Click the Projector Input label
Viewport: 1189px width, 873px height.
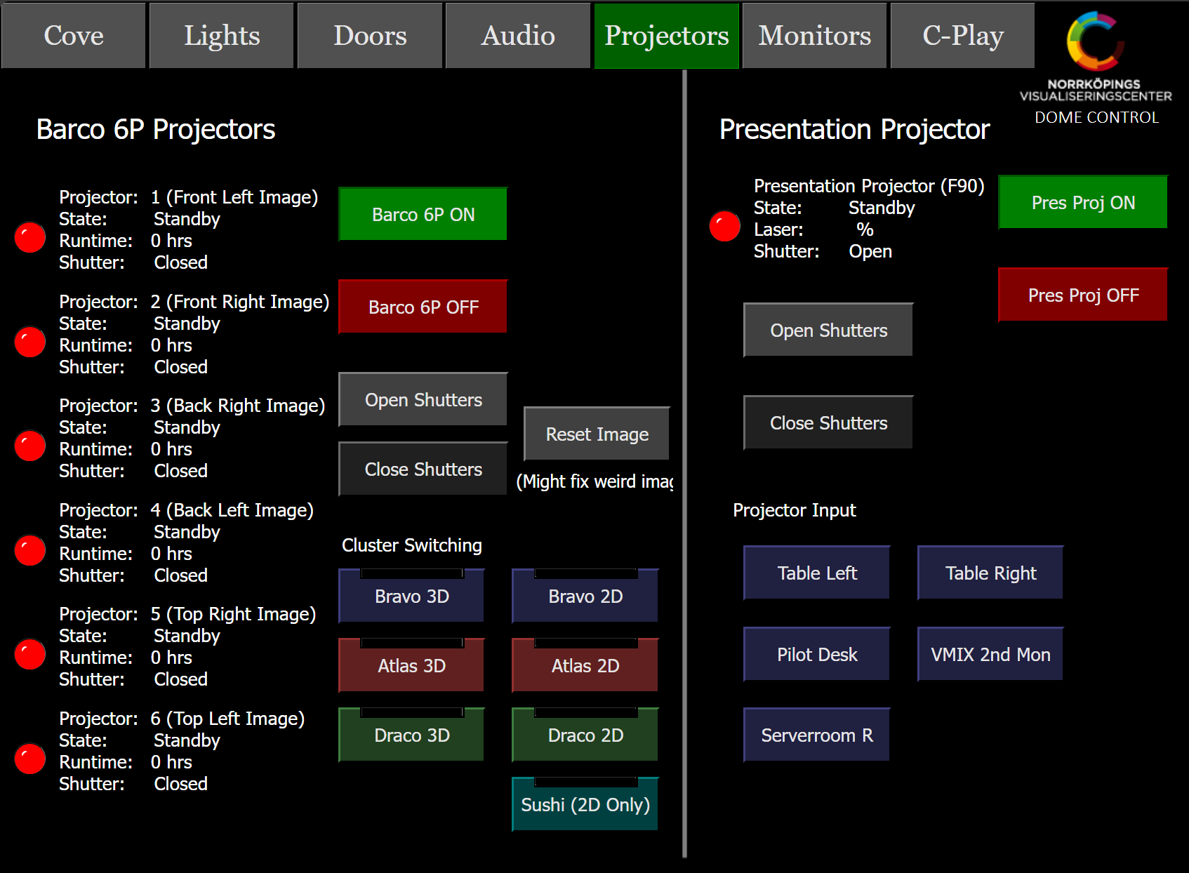[795, 510]
